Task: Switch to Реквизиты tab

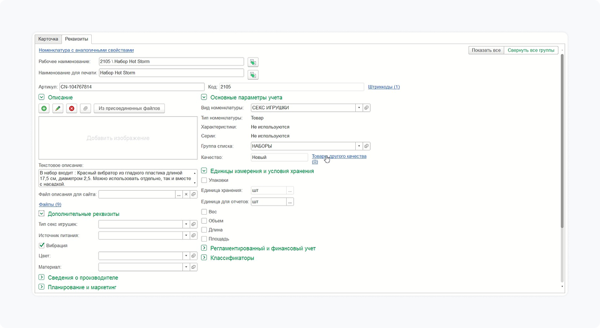Action: click(x=77, y=39)
